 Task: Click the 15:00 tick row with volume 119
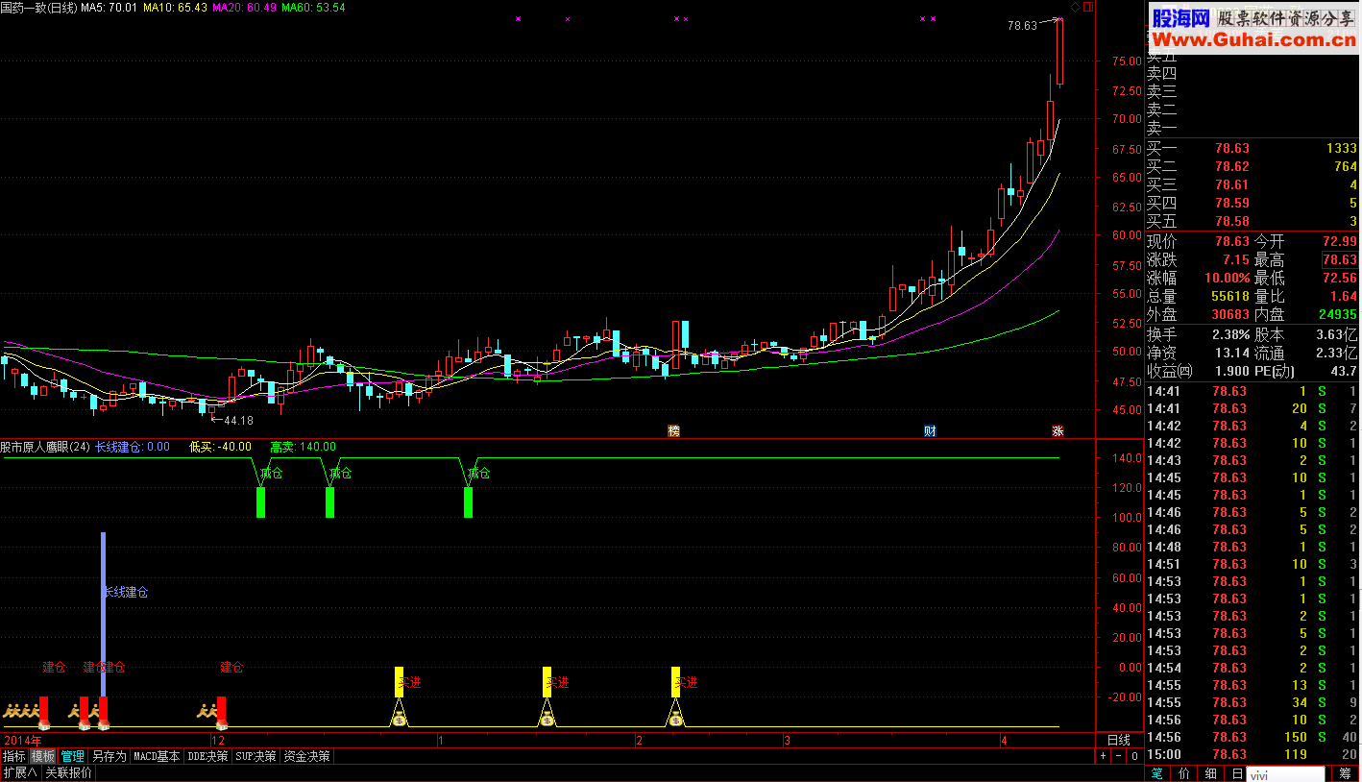(1253, 754)
